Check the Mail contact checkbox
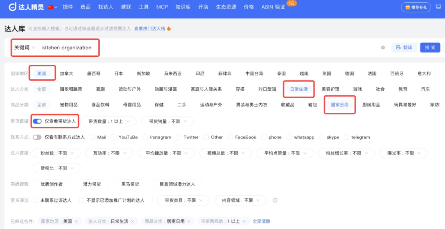 [x=92, y=137]
